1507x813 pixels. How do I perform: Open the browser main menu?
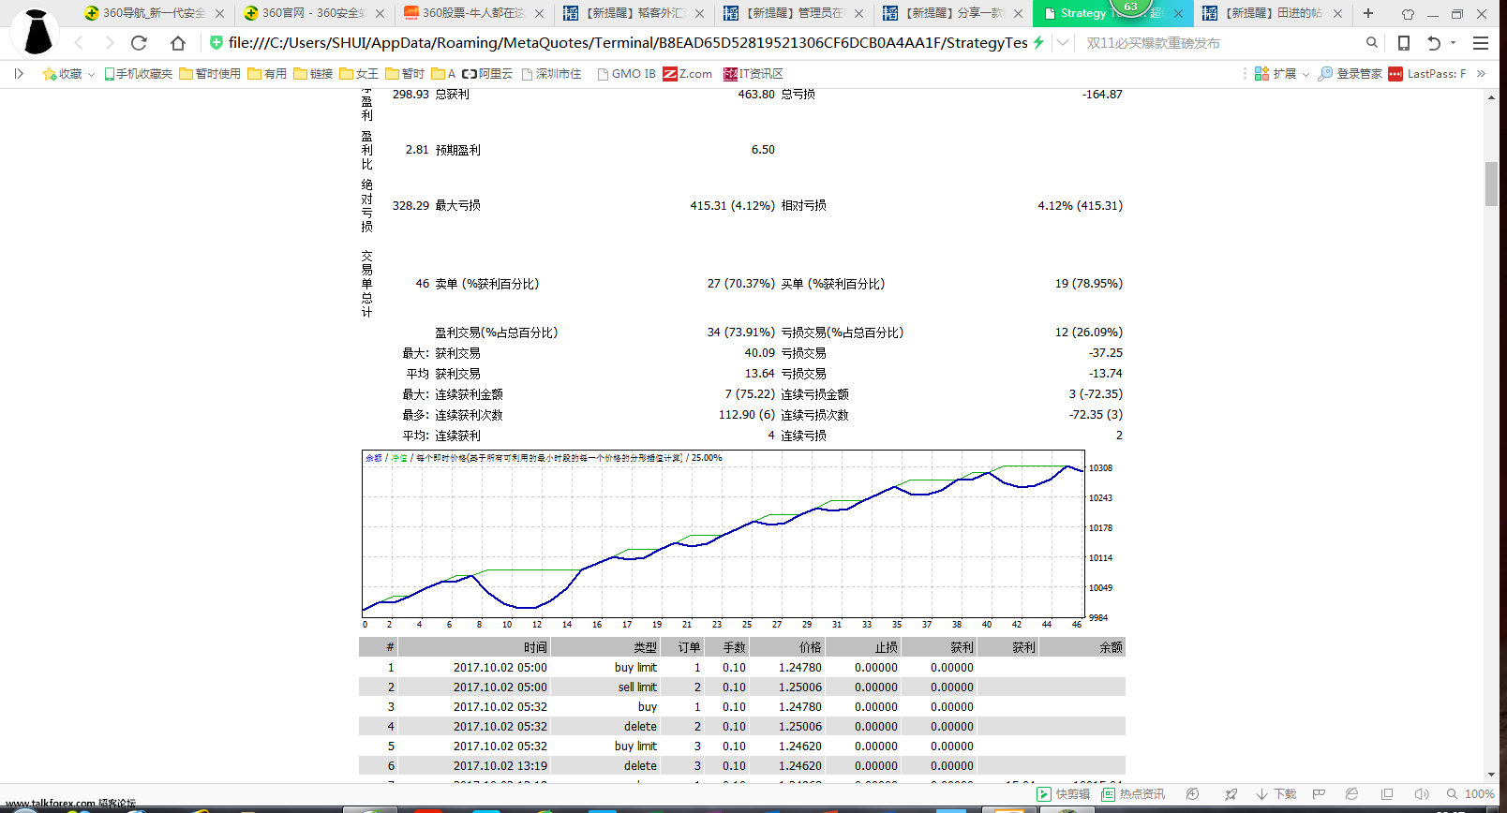click(x=1481, y=43)
